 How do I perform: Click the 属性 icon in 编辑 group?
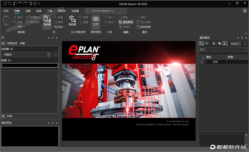(121, 17)
